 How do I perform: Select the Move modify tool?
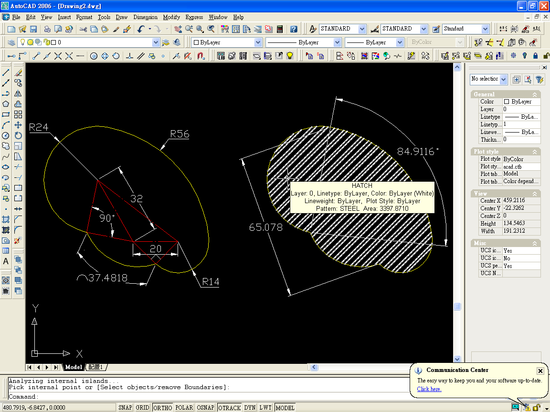click(x=18, y=125)
